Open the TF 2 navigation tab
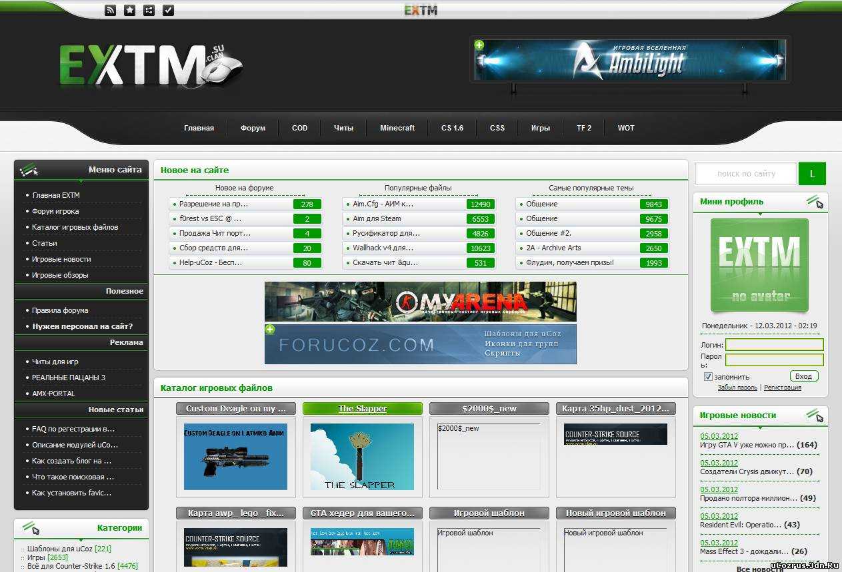Viewport: 842px width, 572px height. click(584, 128)
